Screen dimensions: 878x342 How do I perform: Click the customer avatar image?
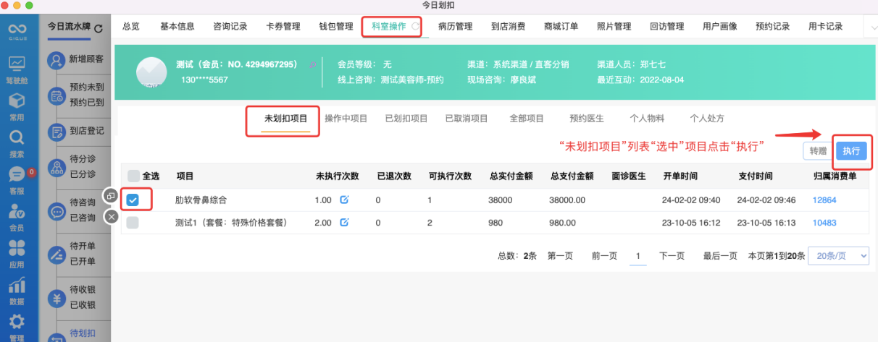click(x=153, y=71)
